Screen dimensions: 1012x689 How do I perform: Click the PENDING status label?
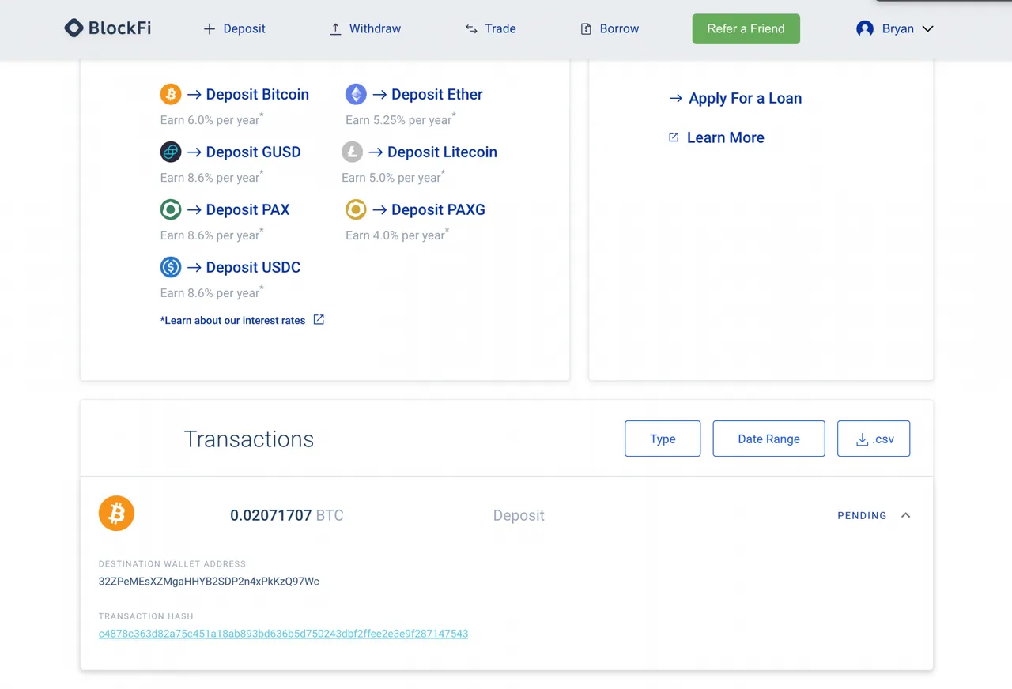[862, 515]
